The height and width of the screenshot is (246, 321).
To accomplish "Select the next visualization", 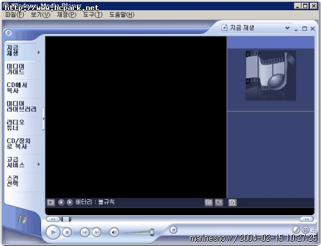I will 69,202.
